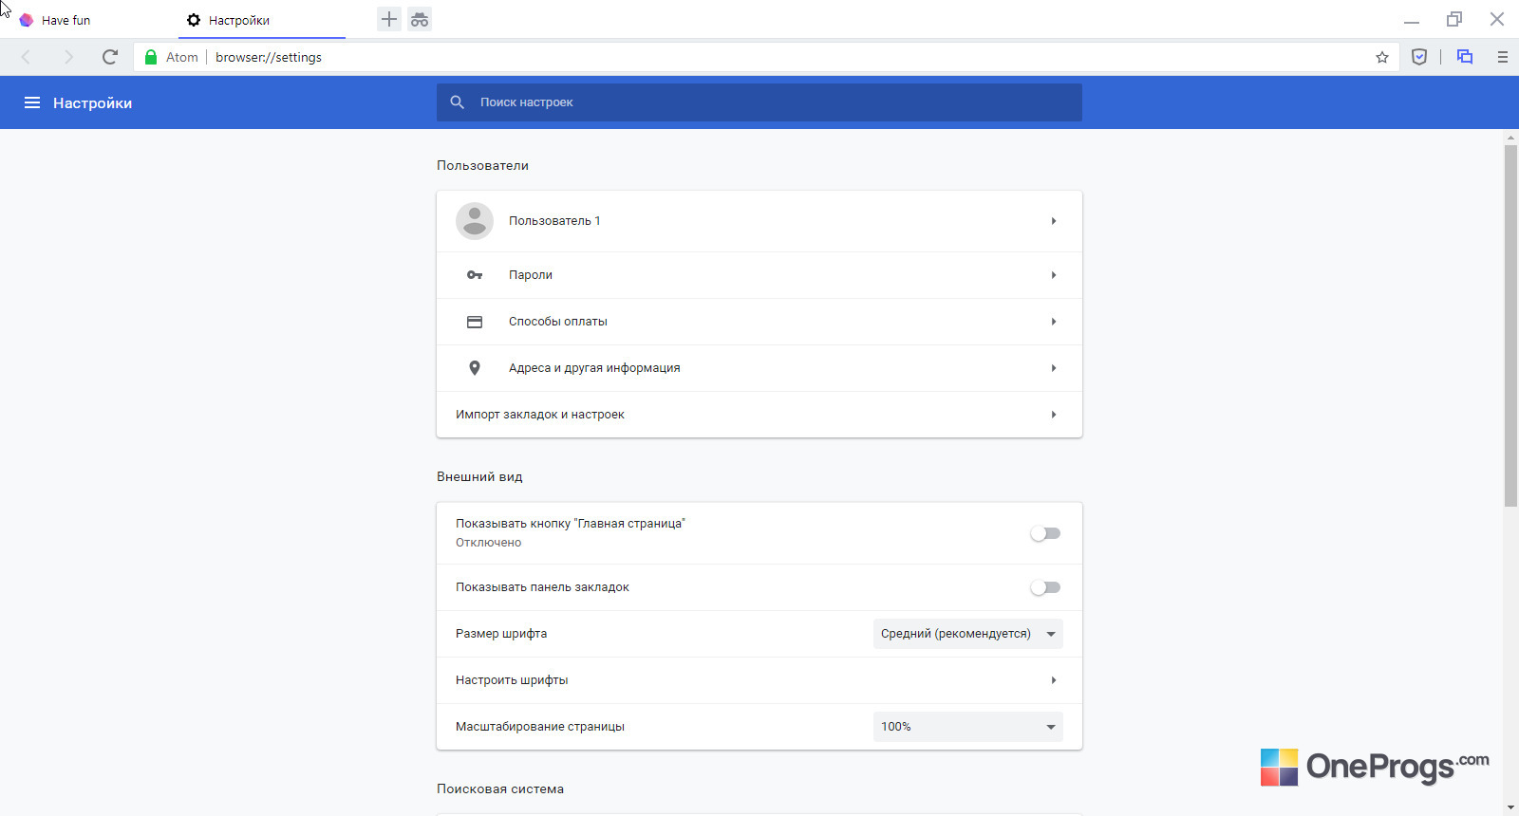
Task: Click the Have fun tab favicon
Action: [27, 20]
